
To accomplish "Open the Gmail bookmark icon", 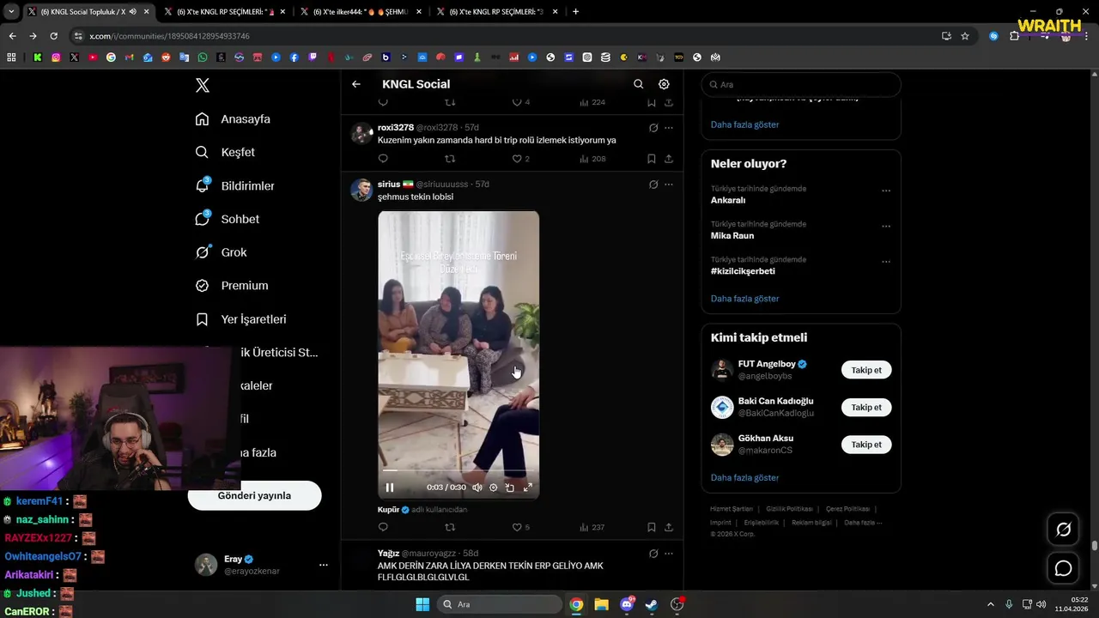I will pyautogui.click(x=129, y=58).
